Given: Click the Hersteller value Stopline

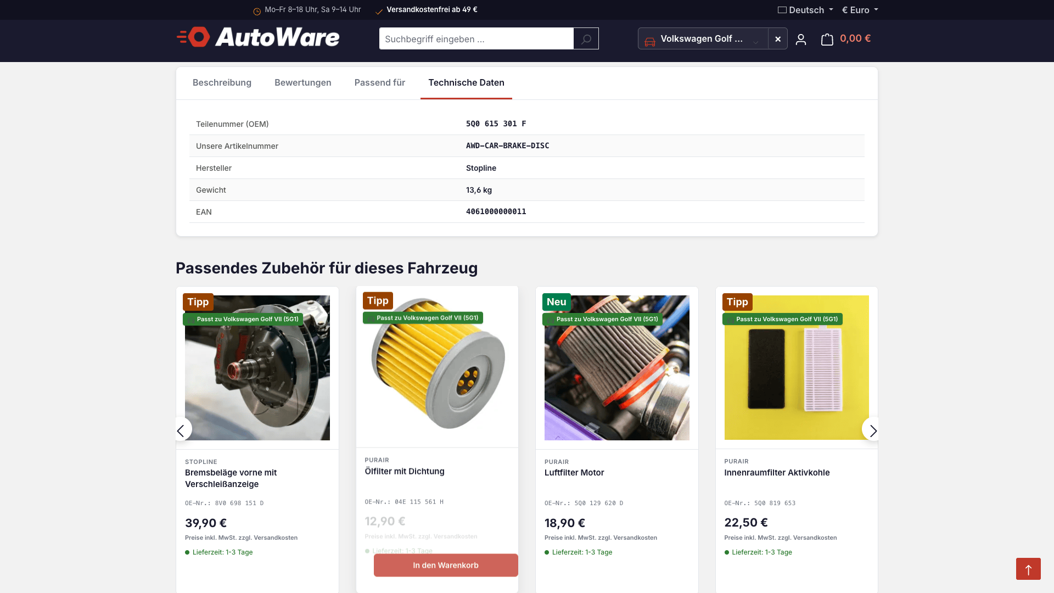Looking at the screenshot, I should [481, 168].
